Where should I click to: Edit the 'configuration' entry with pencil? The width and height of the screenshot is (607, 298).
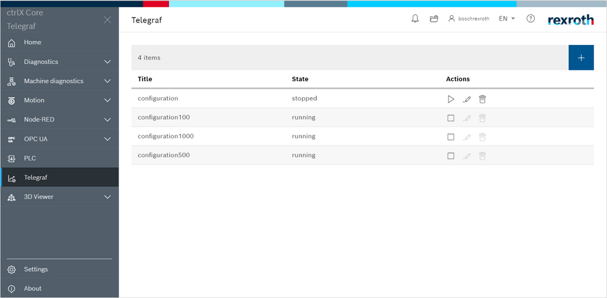467,100
